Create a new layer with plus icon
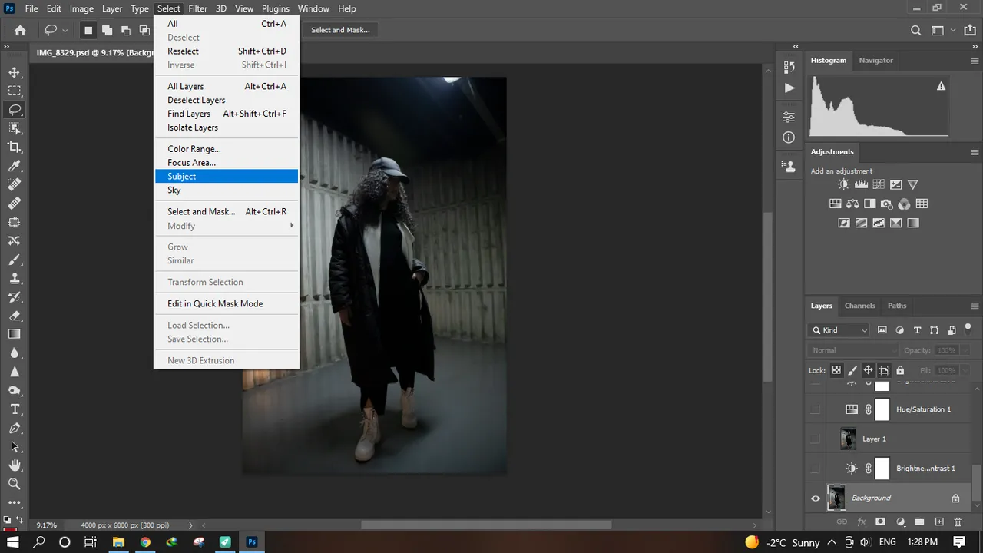This screenshot has height=553, width=983. click(938, 522)
